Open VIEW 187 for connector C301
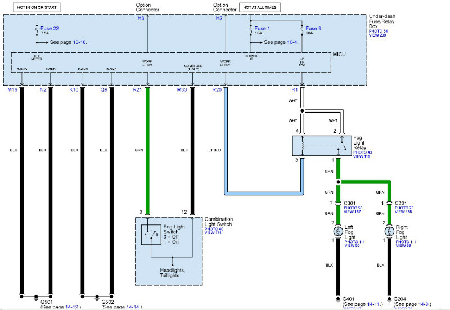Screen dimensions: 450x310 [x=352, y=212]
